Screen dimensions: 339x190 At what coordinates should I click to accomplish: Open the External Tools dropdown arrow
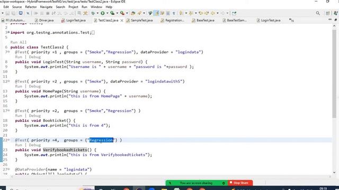point(127,13)
